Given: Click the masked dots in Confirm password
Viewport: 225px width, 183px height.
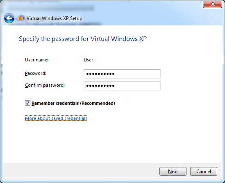Looking at the screenshot, I should click(x=100, y=86).
